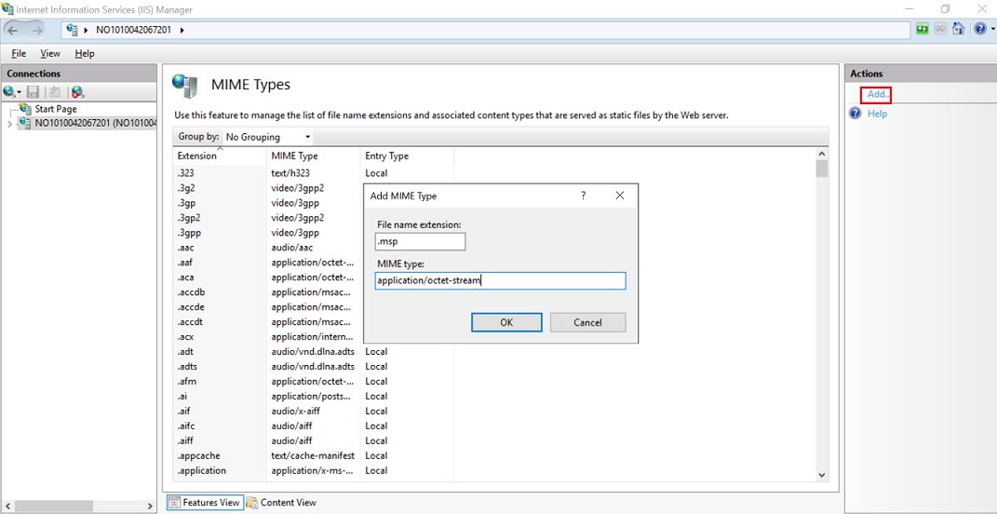Click the question mark in Add MIME Type dialog
This screenshot has width=997, height=514.
(x=584, y=196)
